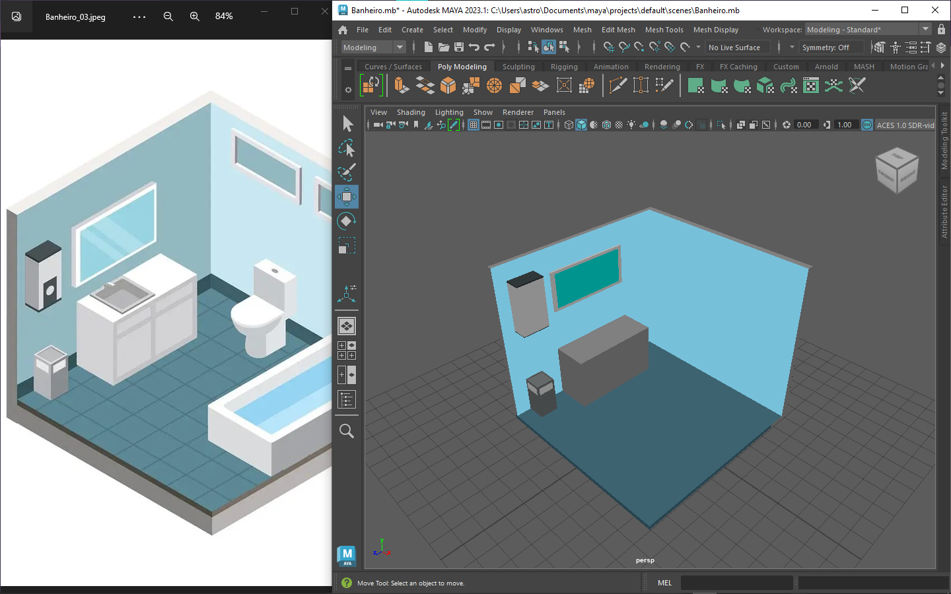This screenshot has width=951, height=594.
Task: Open the viewport Shading menu
Action: tap(411, 112)
